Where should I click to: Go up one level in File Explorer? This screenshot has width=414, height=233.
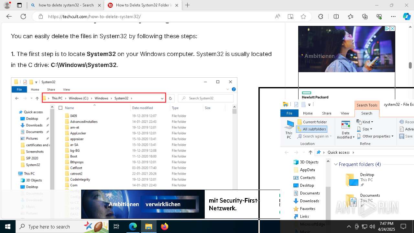(x=310, y=152)
